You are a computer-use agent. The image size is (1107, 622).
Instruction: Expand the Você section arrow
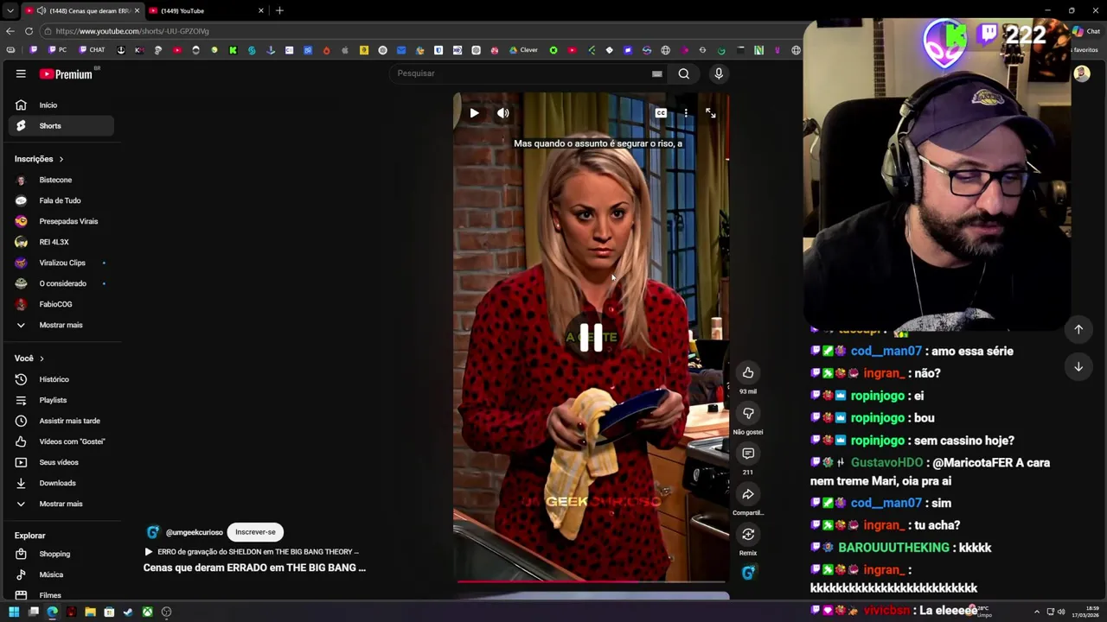point(42,359)
